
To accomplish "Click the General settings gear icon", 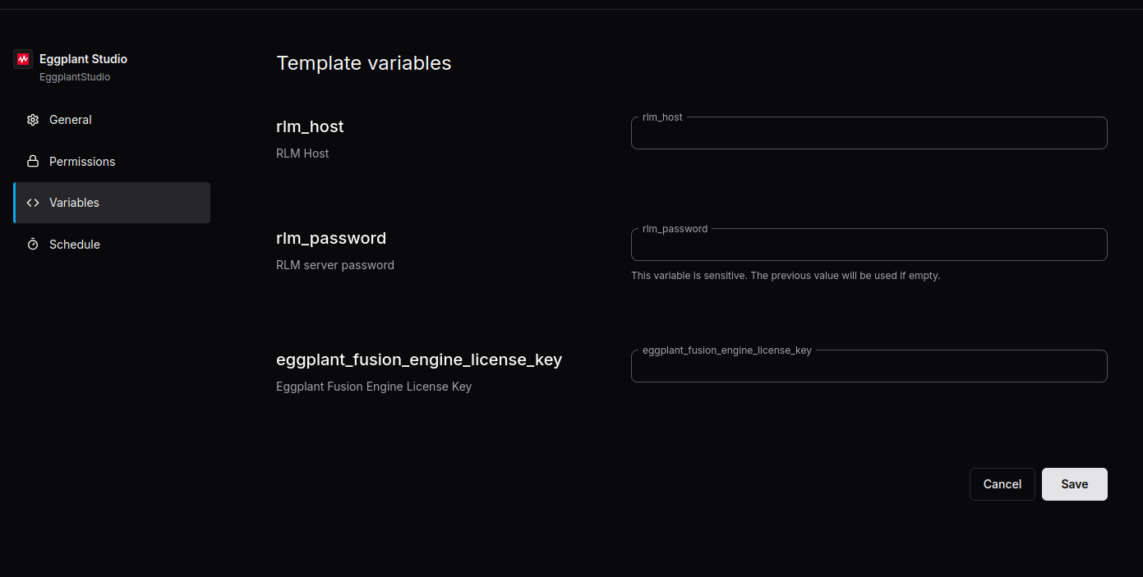I will [x=33, y=119].
